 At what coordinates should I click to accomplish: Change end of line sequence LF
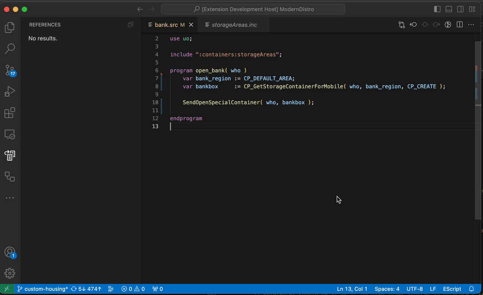(433, 289)
